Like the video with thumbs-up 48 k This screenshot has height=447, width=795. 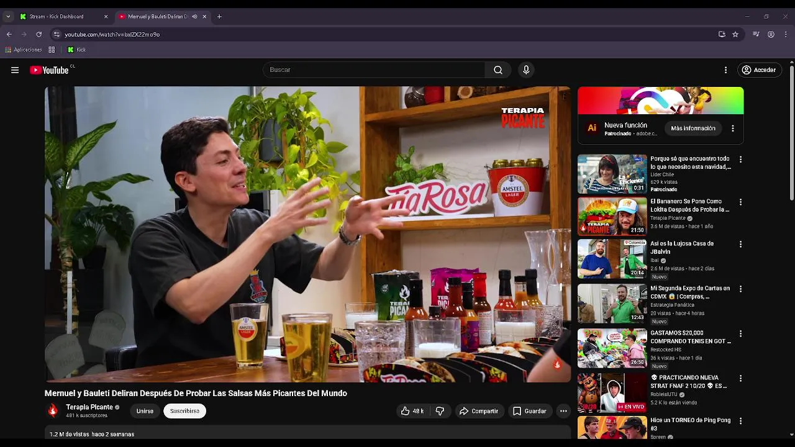tap(413, 411)
